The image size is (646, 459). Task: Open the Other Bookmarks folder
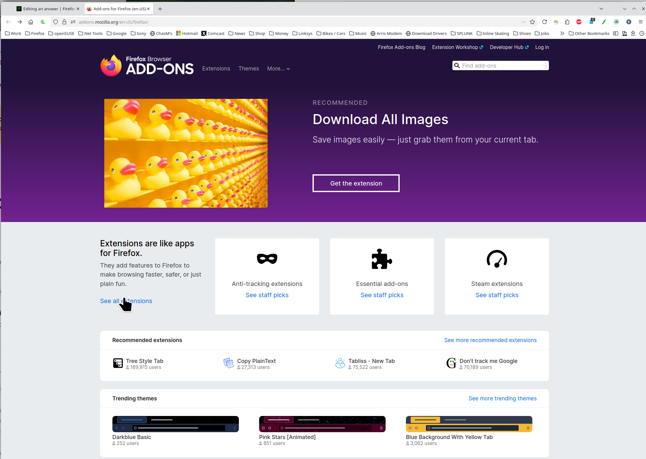coord(589,33)
